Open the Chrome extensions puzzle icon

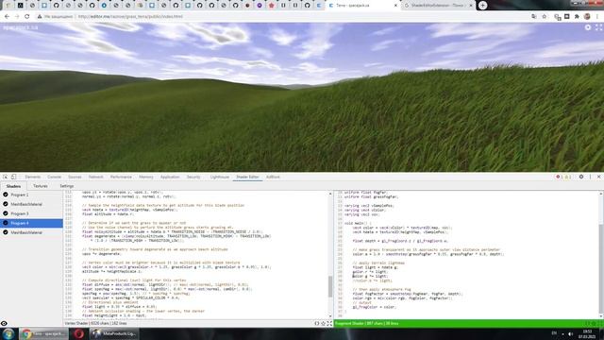coord(577,17)
